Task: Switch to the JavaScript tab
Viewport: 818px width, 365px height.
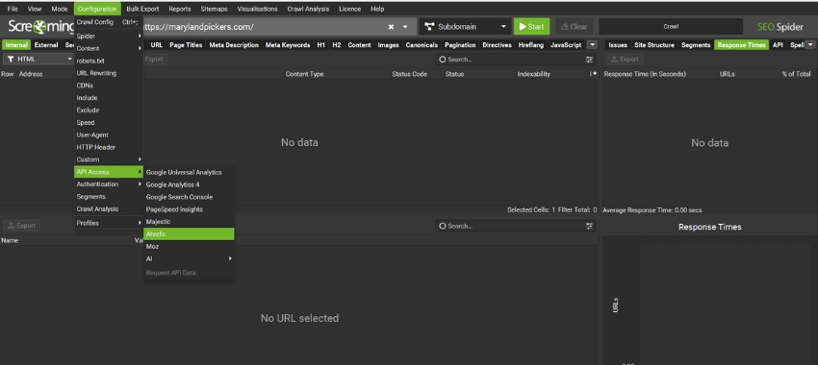Action: point(566,45)
